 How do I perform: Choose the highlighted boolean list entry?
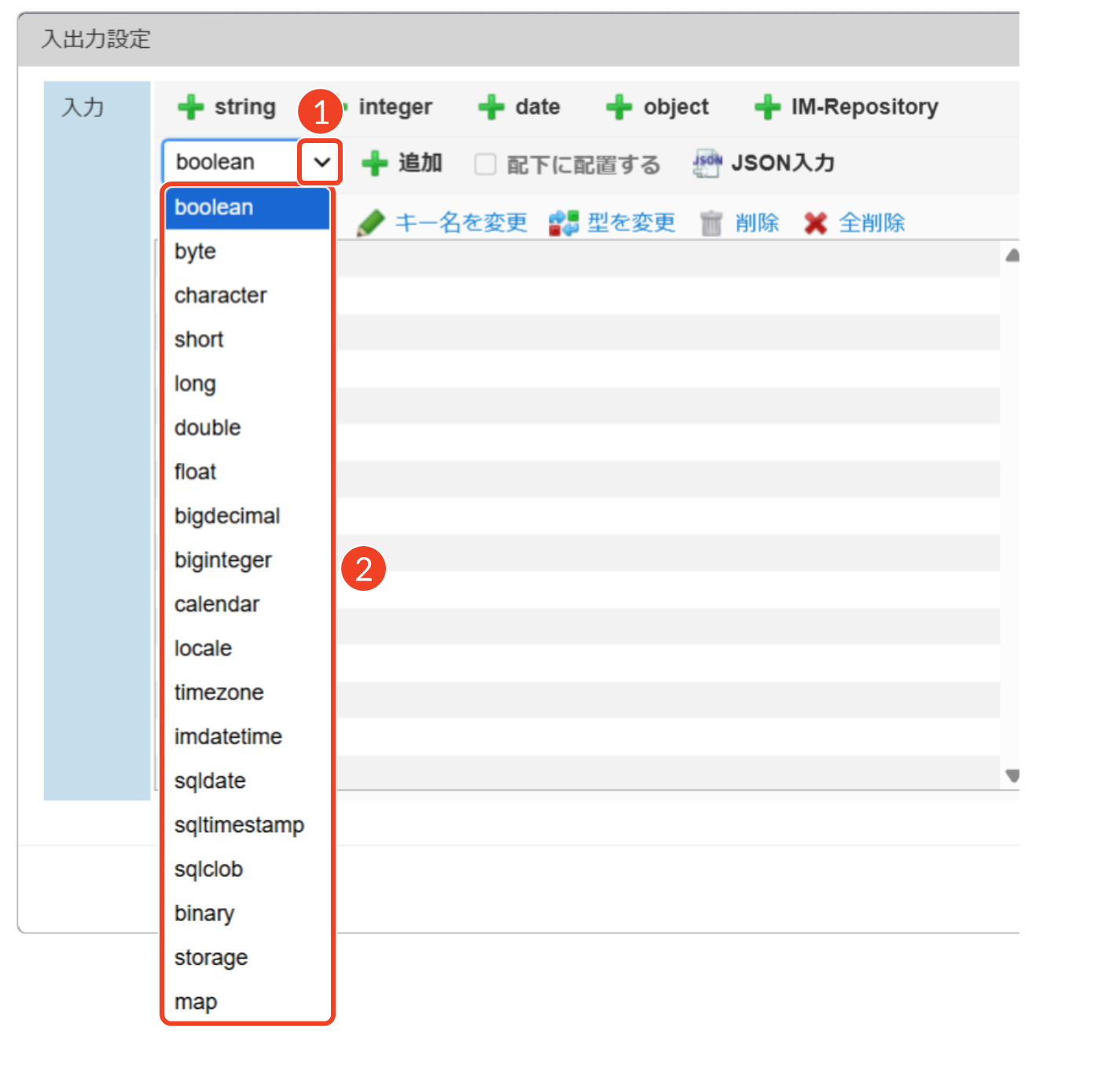[214, 207]
